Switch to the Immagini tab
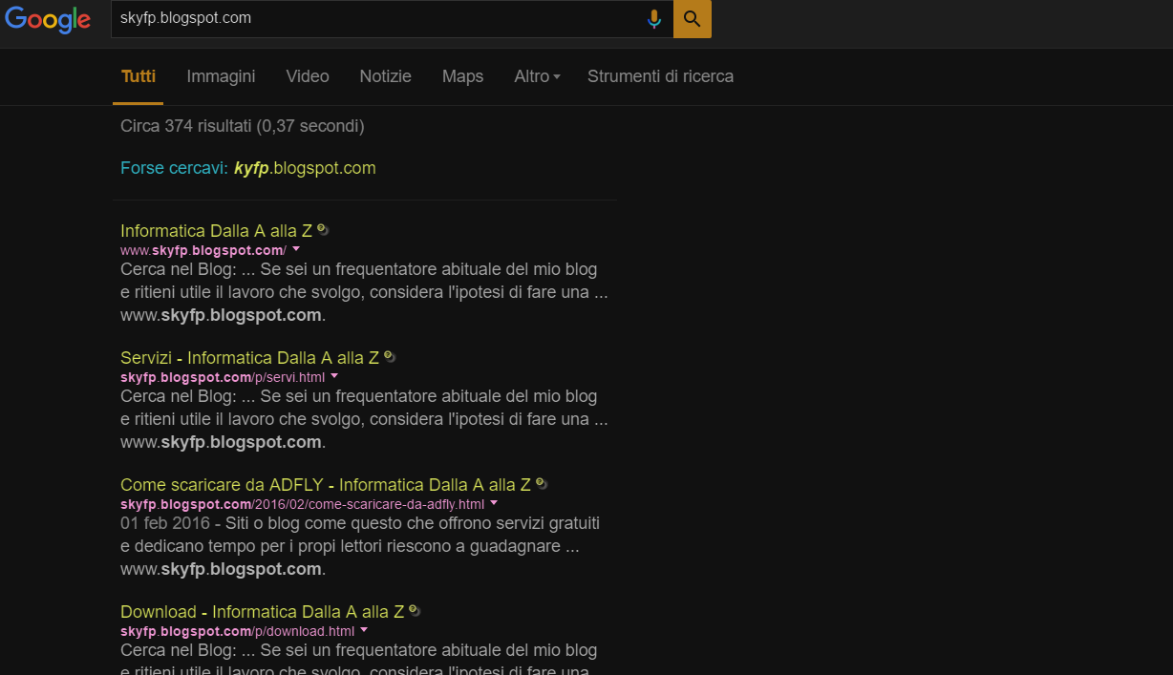 click(x=221, y=76)
